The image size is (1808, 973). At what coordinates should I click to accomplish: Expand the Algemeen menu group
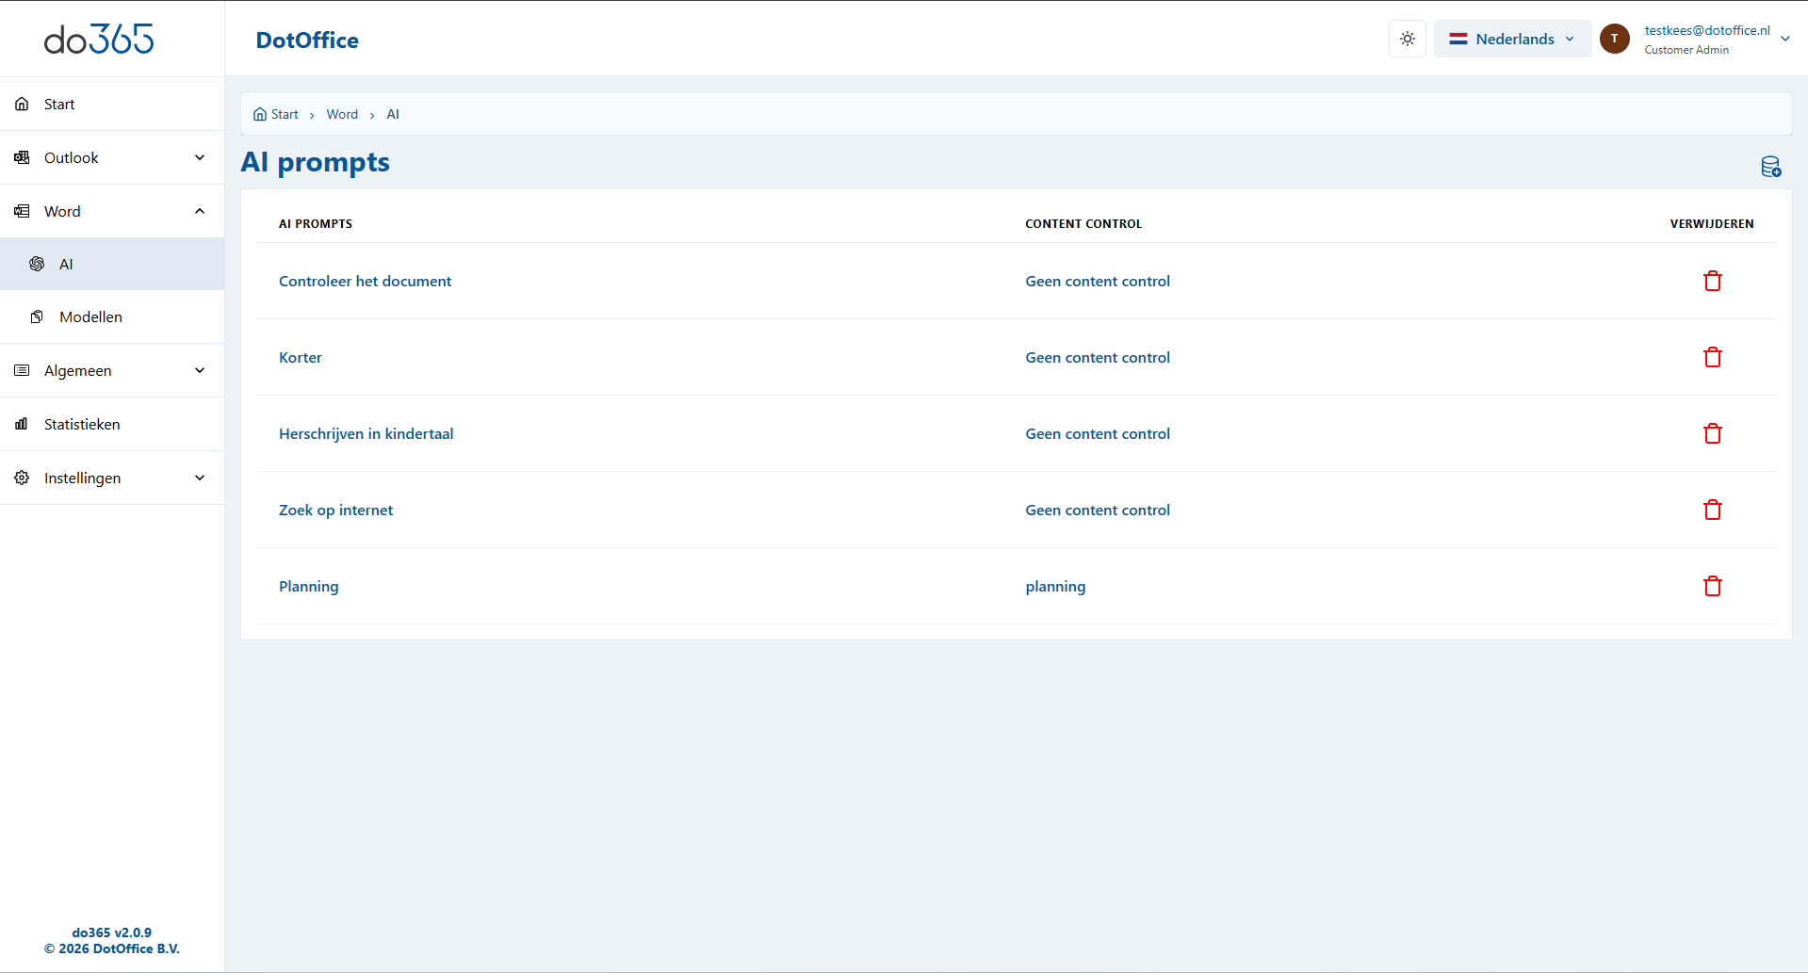click(111, 370)
